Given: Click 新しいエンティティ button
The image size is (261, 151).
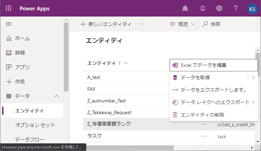Looking at the screenshot, I should click(106, 24).
